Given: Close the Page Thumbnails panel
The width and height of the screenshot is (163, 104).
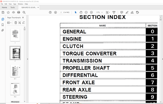Looking at the screenshot, I should coord(23,17).
